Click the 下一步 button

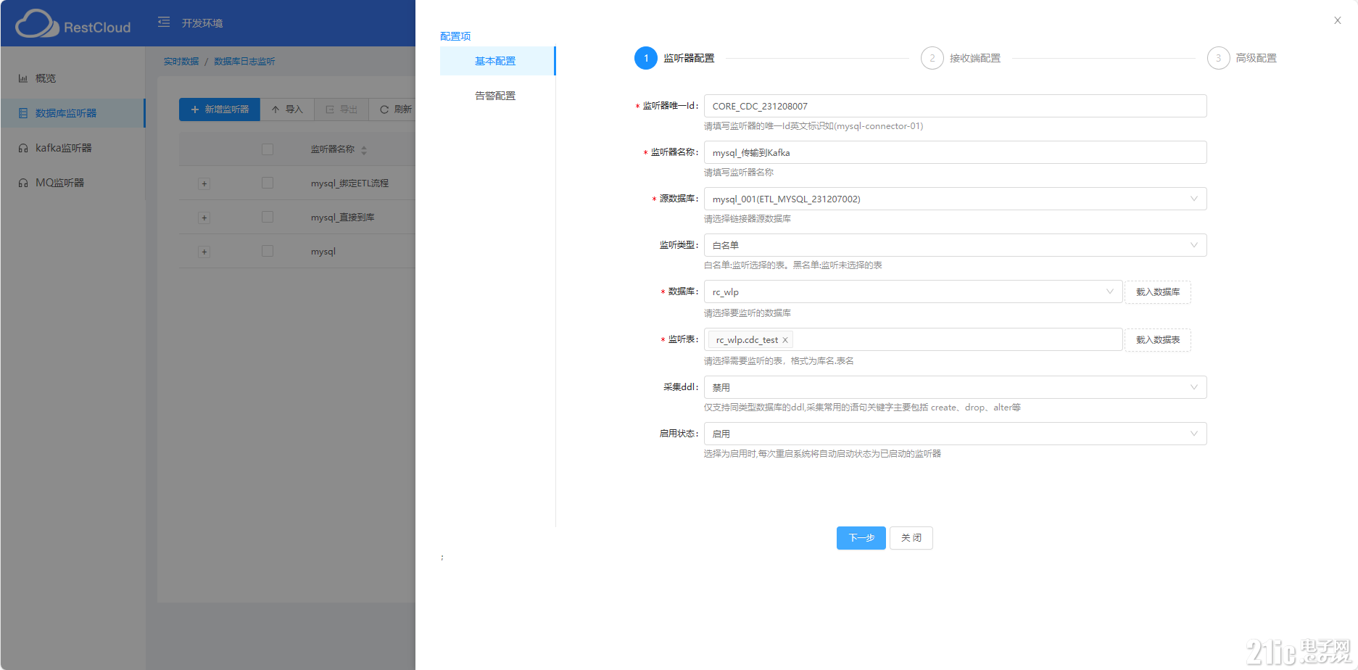861,538
